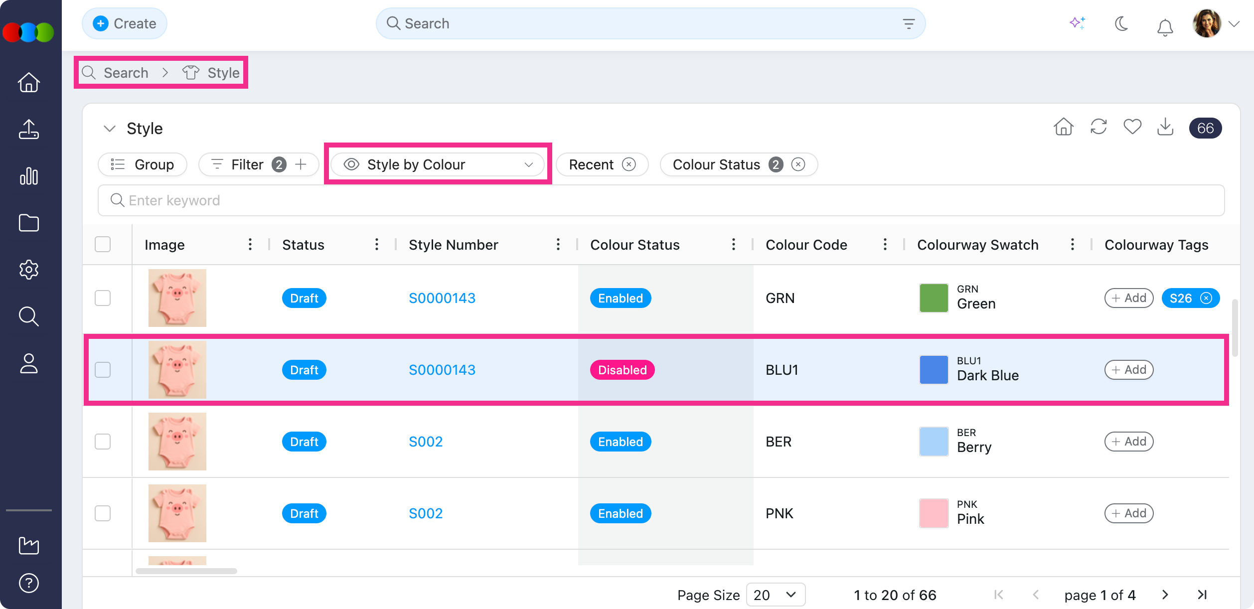Tick the checkbox for the GRN row
This screenshot has width=1254, height=609.
click(x=103, y=298)
